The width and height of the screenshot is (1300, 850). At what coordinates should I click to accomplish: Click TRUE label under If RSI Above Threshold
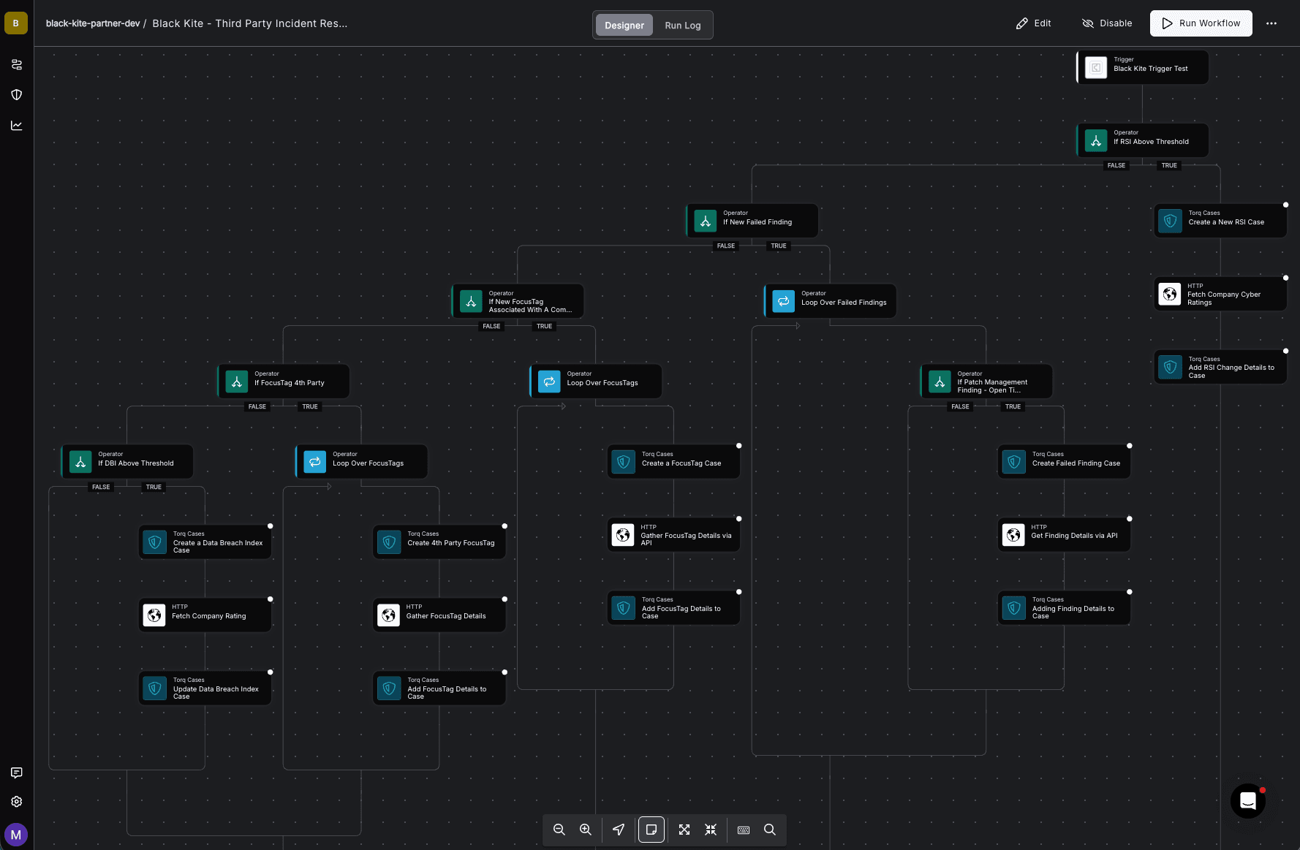click(1169, 165)
